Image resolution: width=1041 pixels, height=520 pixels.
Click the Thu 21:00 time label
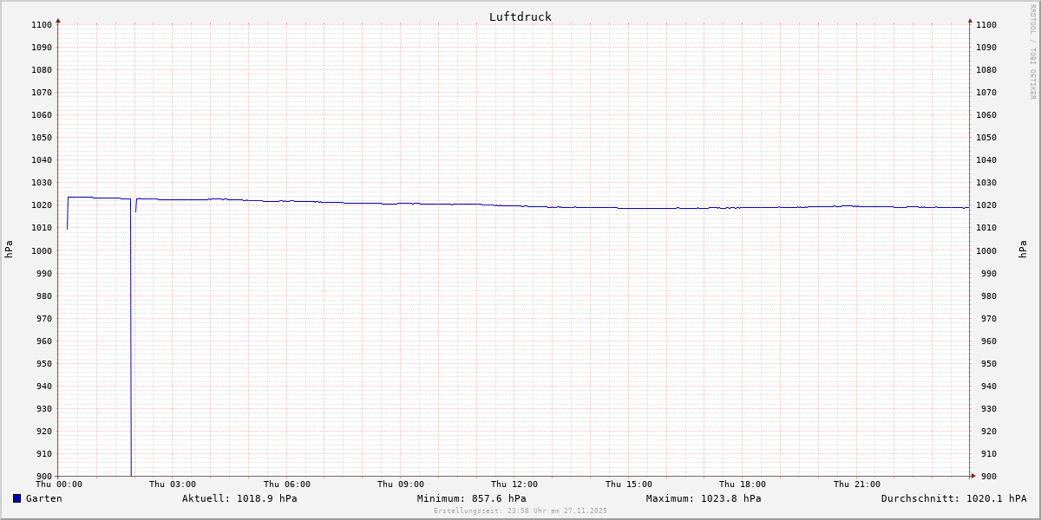(x=857, y=484)
